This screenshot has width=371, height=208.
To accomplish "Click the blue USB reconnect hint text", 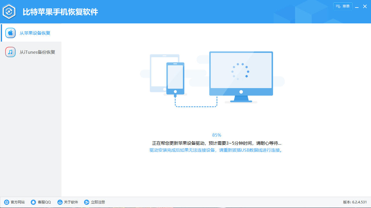I will click(x=216, y=150).
